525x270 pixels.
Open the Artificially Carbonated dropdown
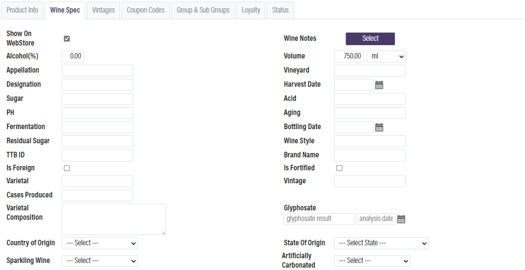click(372, 261)
